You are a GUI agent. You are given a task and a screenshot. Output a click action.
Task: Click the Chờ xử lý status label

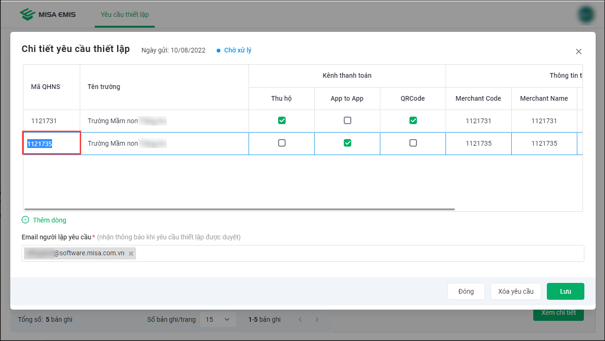(x=238, y=50)
